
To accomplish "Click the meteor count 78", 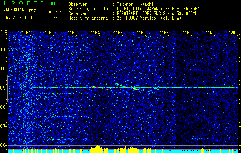I will pyautogui.click(x=56, y=18).
